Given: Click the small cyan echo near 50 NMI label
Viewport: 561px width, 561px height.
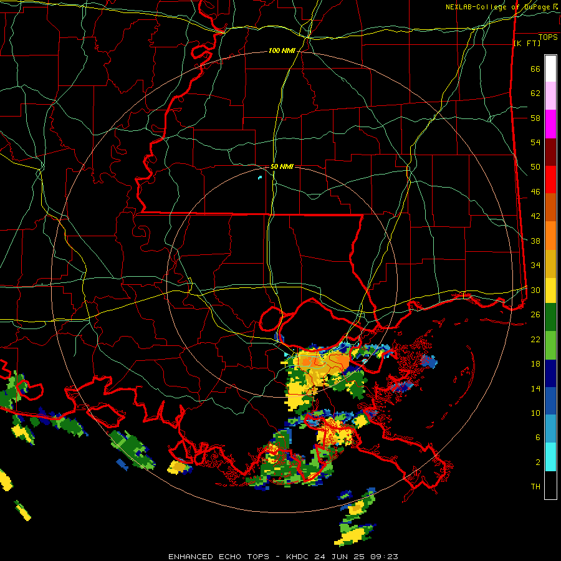Looking at the screenshot, I should click(x=260, y=177).
